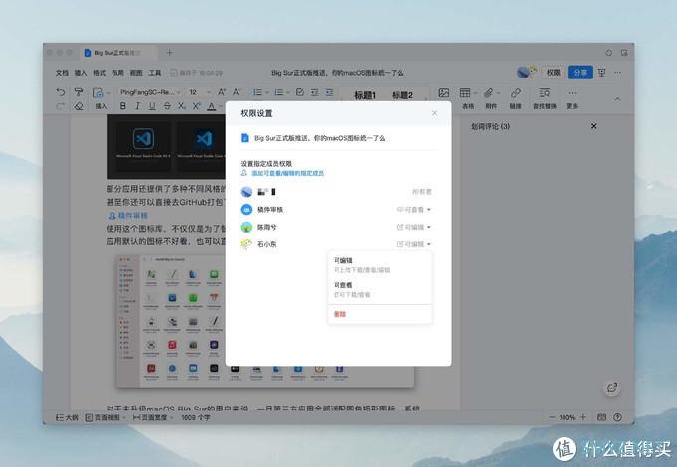Open permission dropdown for 稿件审核

click(413, 210)
